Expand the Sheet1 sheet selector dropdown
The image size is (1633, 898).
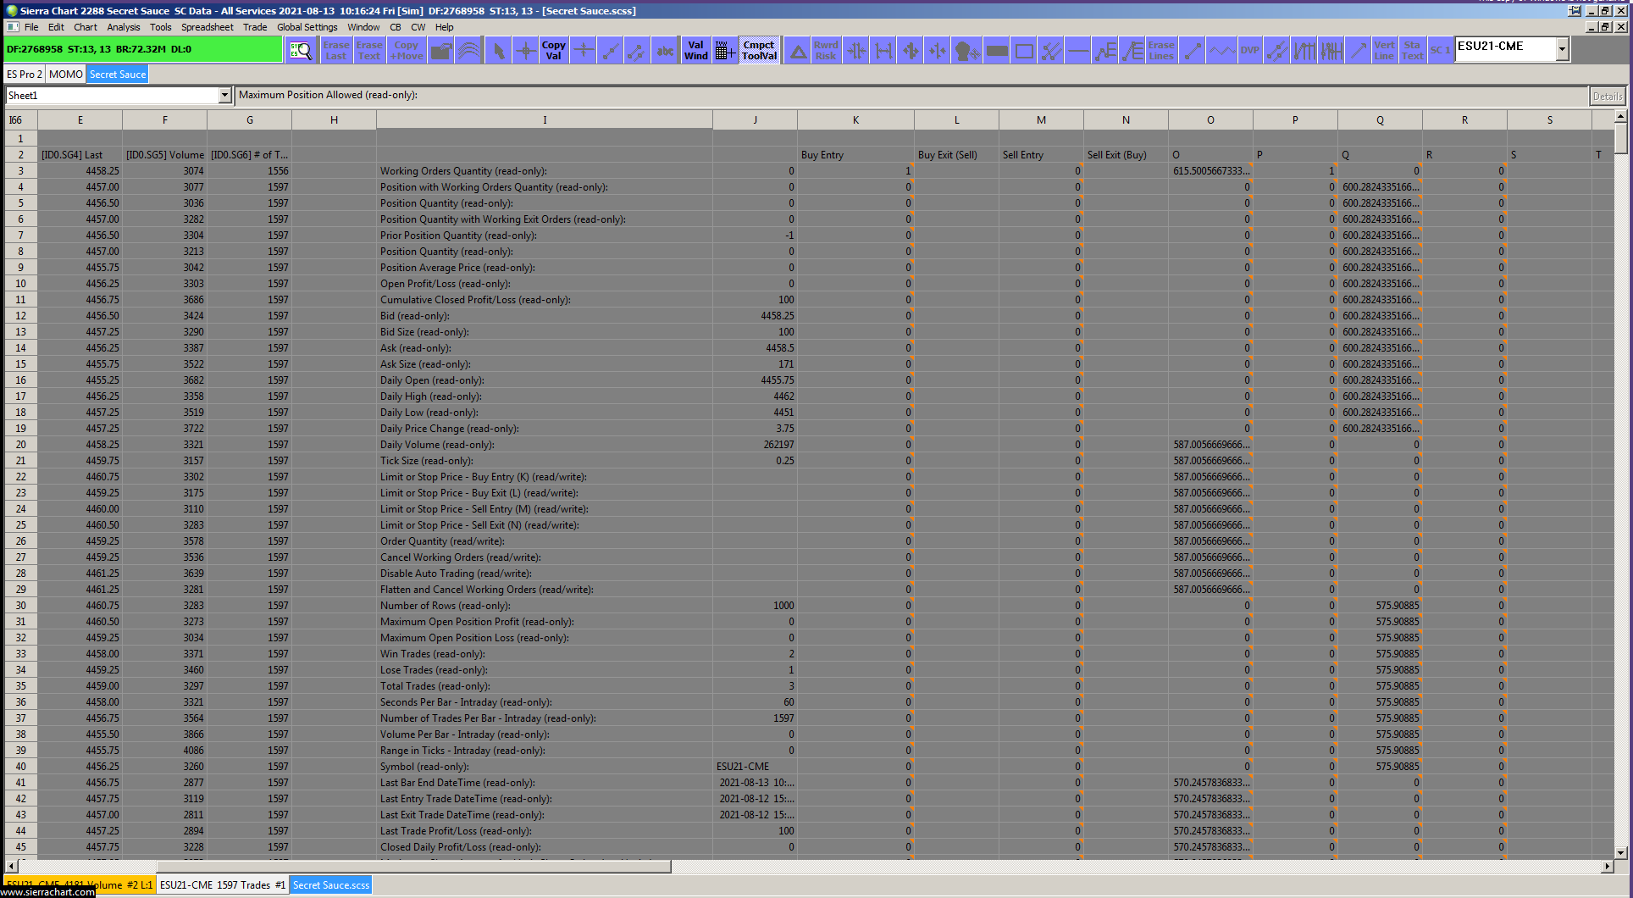[x=224, y=96]
